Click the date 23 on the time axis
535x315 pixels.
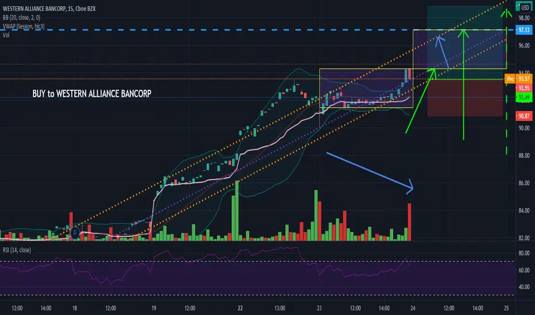(x=319, y=308)
